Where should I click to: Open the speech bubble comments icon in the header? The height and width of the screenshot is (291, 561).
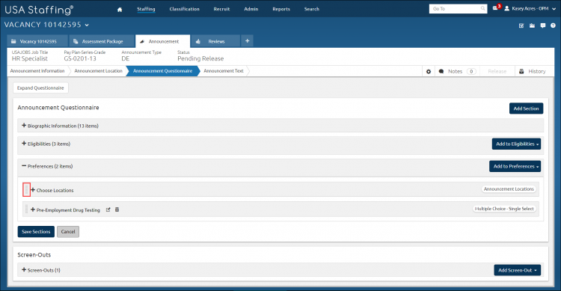[543, 25]
